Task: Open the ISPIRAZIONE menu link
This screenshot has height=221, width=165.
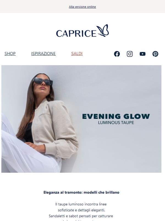Action: pyautogui.click(x=43, y=54)
